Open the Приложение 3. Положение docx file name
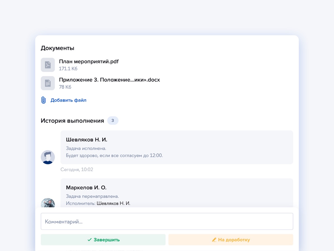 tap(109, 80)
